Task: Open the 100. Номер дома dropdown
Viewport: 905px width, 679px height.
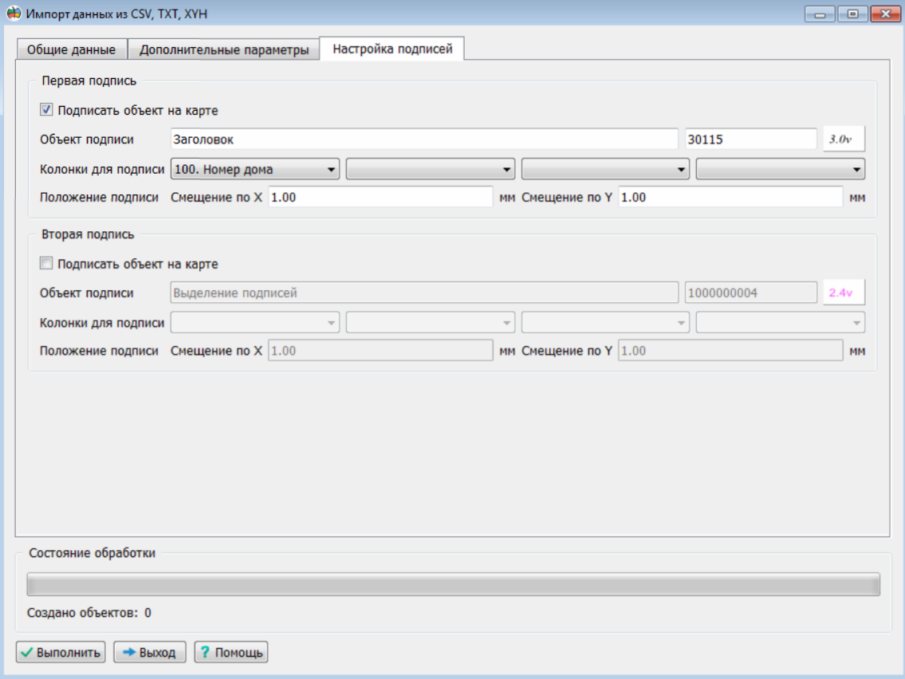Action: [x=255, y=169]
